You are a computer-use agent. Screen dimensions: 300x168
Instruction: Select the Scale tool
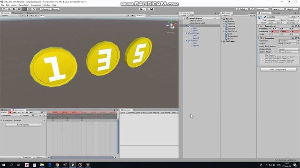click(x=19, y=9)
